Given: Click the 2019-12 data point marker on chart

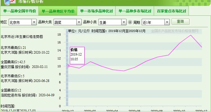Looking at the screenshot, I should [68, 66].
